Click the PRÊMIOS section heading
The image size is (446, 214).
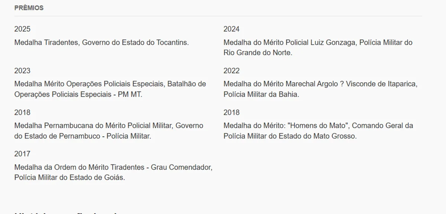click(29, 8)
